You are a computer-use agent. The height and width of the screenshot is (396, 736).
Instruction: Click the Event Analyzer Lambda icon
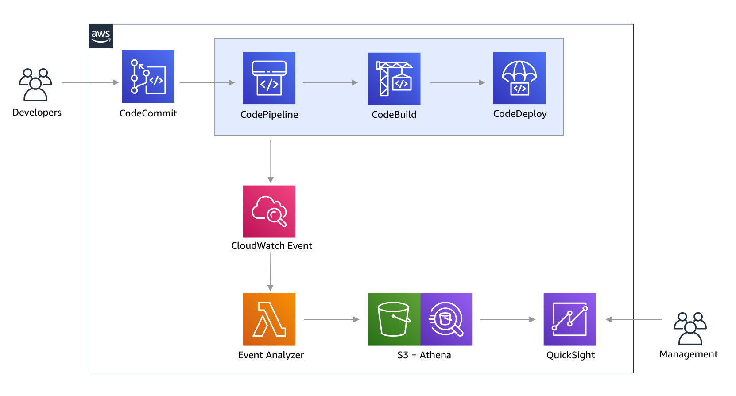click(x=269, y=319)
